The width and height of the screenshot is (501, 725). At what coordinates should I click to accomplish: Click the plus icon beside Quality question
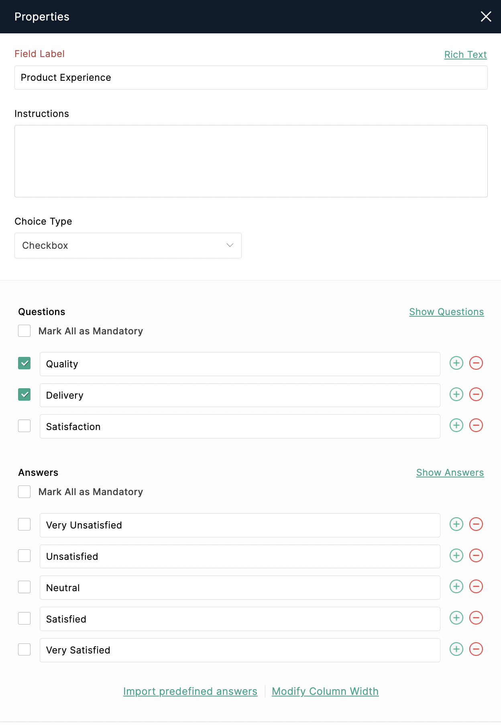pyautogui.click(x=456, y=363)
